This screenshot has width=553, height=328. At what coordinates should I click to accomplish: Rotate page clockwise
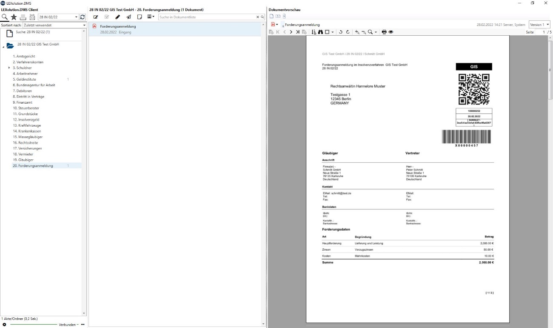[x=348, y=32]
